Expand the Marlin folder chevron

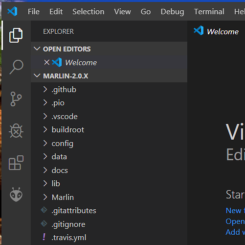pos(45,197)
